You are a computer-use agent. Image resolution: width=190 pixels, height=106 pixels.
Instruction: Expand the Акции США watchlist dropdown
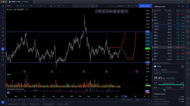[x=166, y=6]
